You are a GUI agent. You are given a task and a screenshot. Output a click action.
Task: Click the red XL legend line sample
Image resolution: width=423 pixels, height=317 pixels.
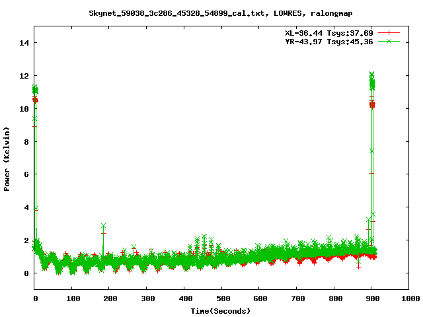389,33
